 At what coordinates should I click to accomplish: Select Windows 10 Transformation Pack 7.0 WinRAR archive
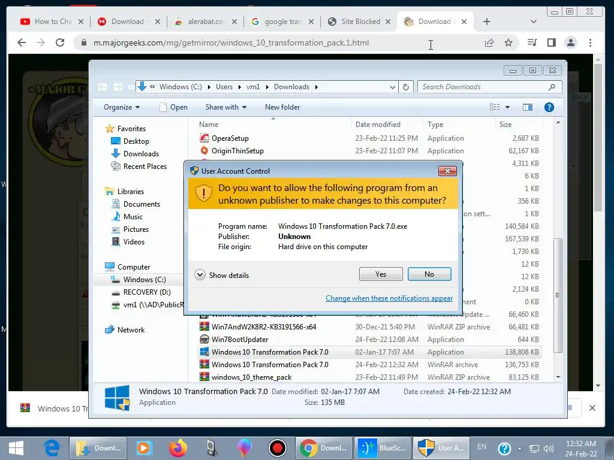[264, 365]
